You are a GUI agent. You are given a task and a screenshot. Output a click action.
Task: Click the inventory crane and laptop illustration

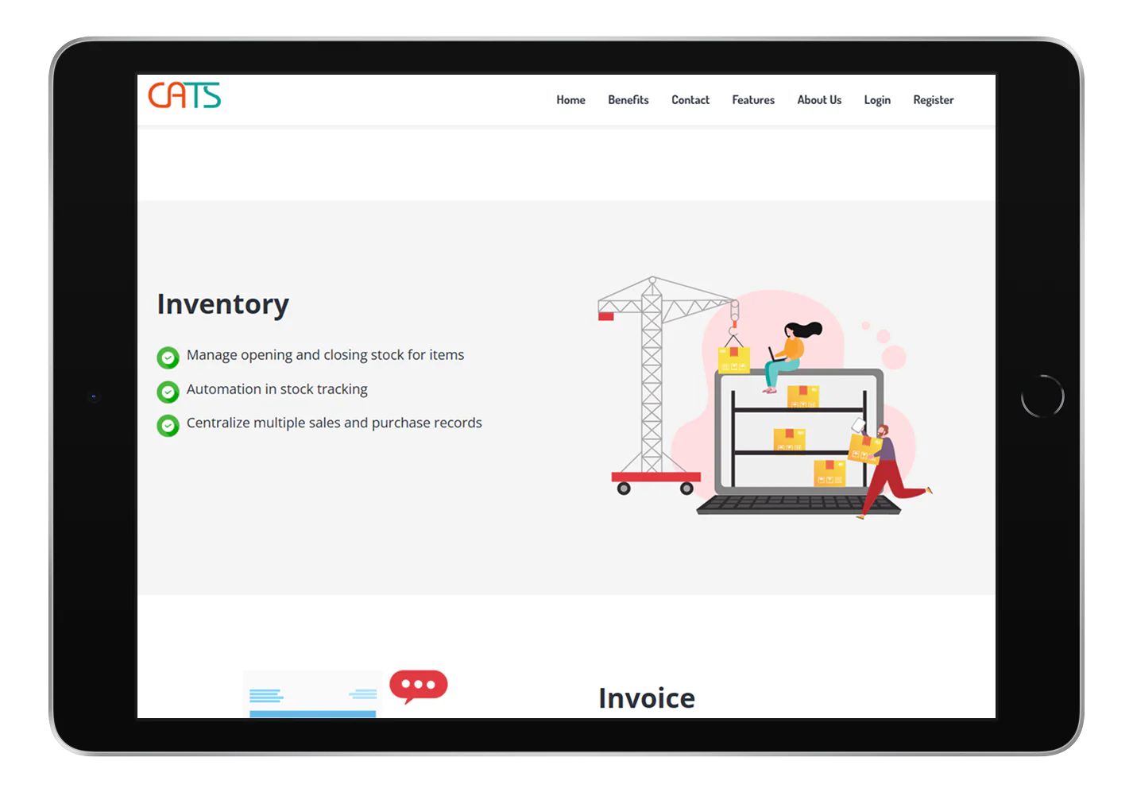764,397
